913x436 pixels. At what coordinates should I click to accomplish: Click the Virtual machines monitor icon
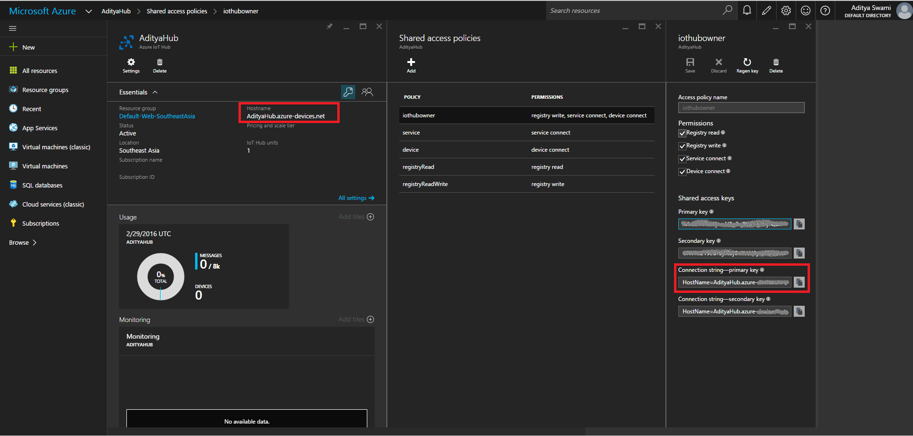pos(13,166)
